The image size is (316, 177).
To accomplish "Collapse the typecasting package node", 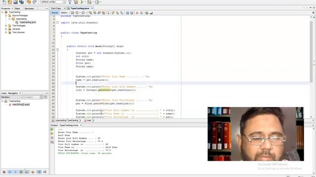I will (9, 19).
